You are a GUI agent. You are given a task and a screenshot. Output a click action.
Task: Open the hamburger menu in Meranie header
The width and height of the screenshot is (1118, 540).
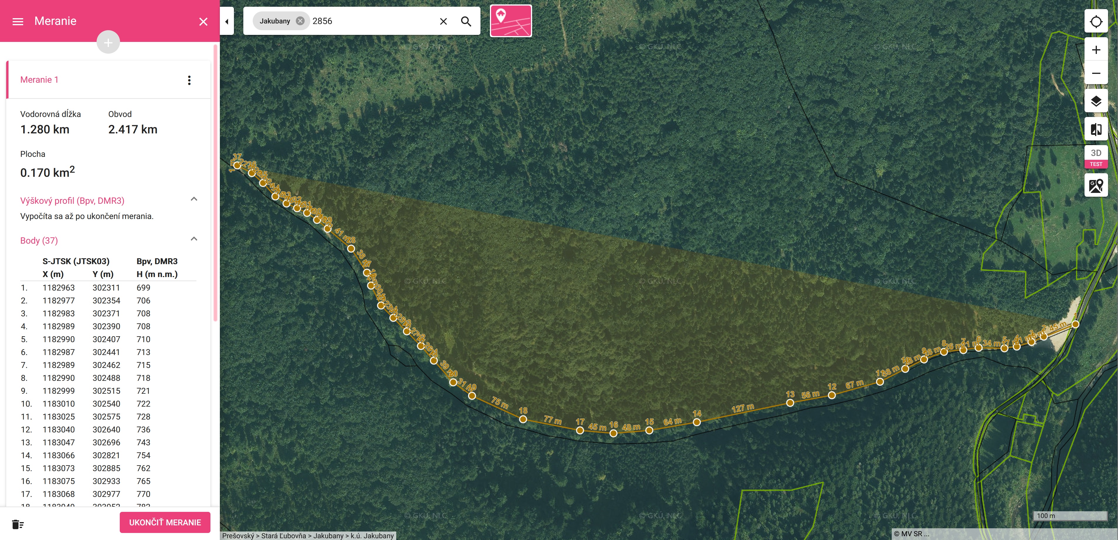(18, 21)
